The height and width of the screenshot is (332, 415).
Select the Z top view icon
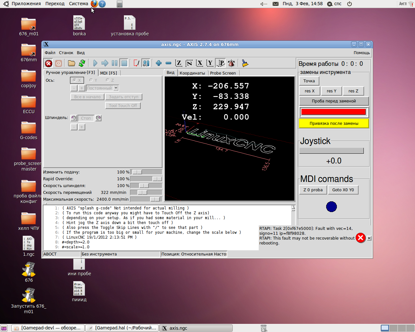tap(178, 63)
